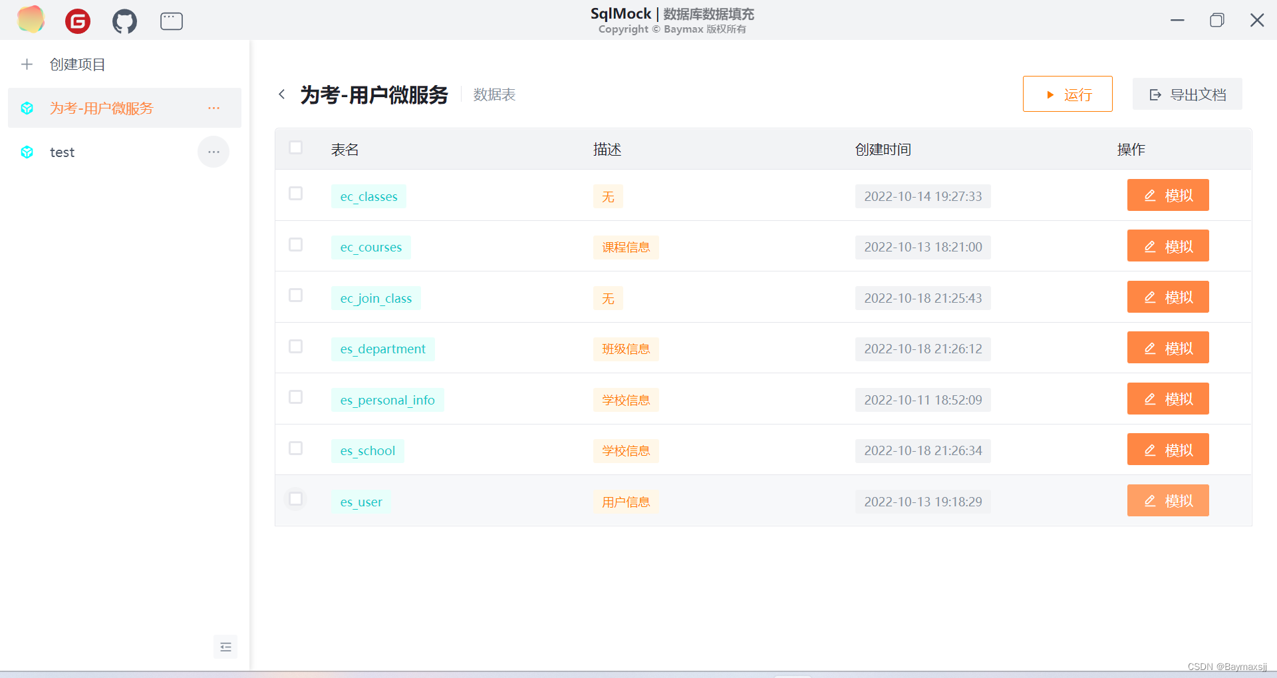Click 模拟 button for es_user
This screenshot has height=678, width=1277.
[1168, 500]
